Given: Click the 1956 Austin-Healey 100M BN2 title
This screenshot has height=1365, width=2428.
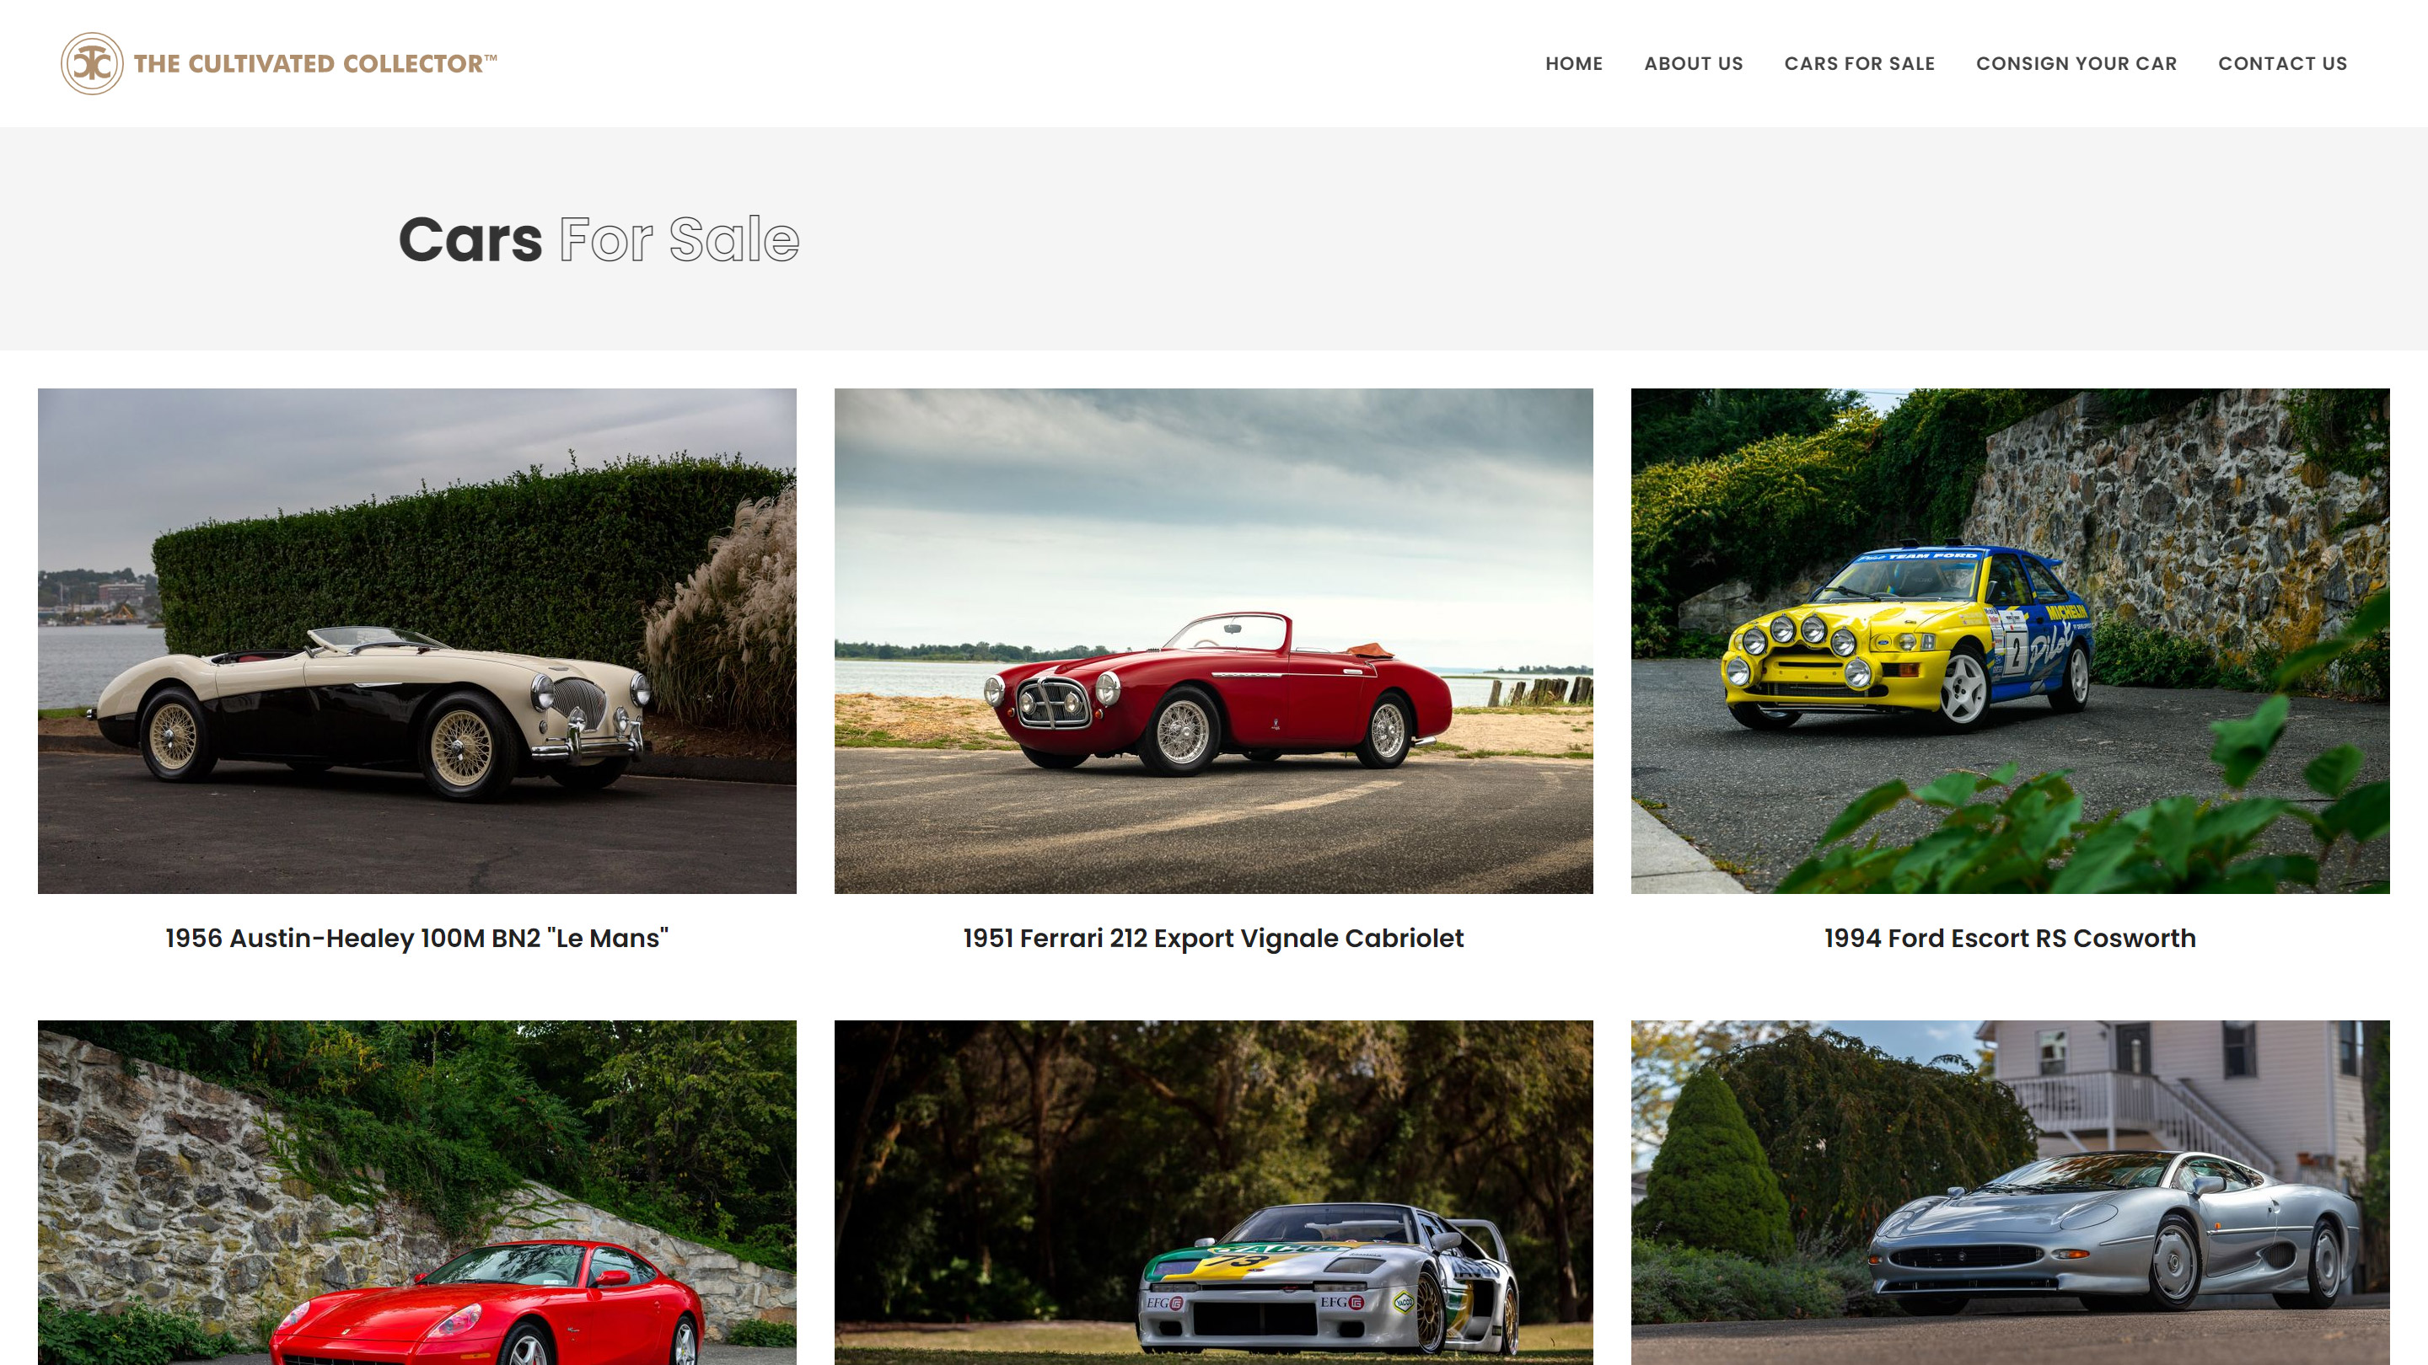Looking at the screenshot, I should tap(416, 939).
